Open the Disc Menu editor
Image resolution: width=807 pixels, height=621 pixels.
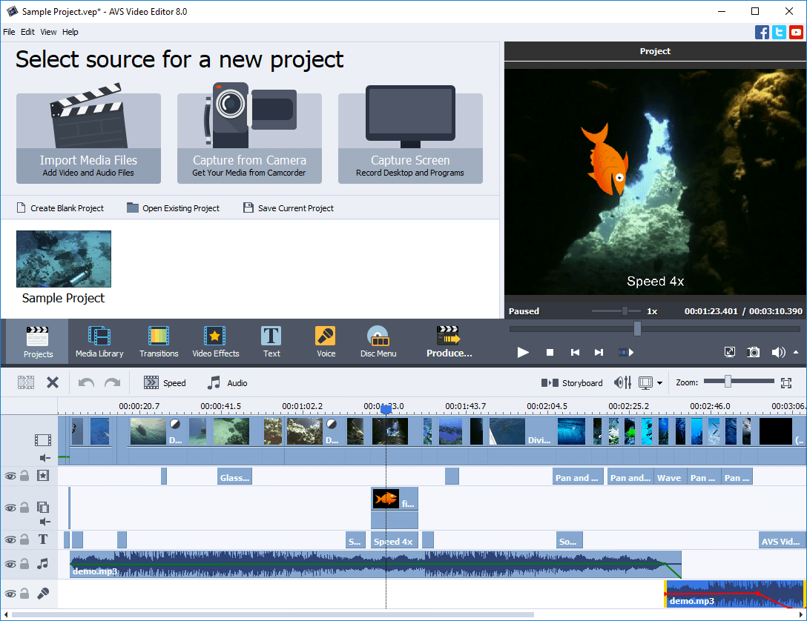tap(378, 341)
